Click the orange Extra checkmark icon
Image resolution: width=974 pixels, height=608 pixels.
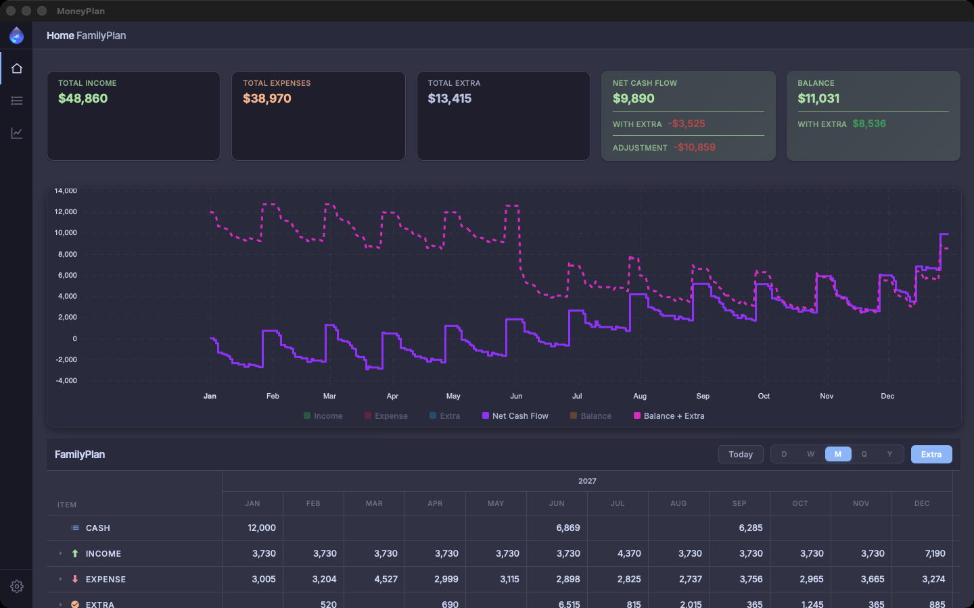tap(75, 605)
